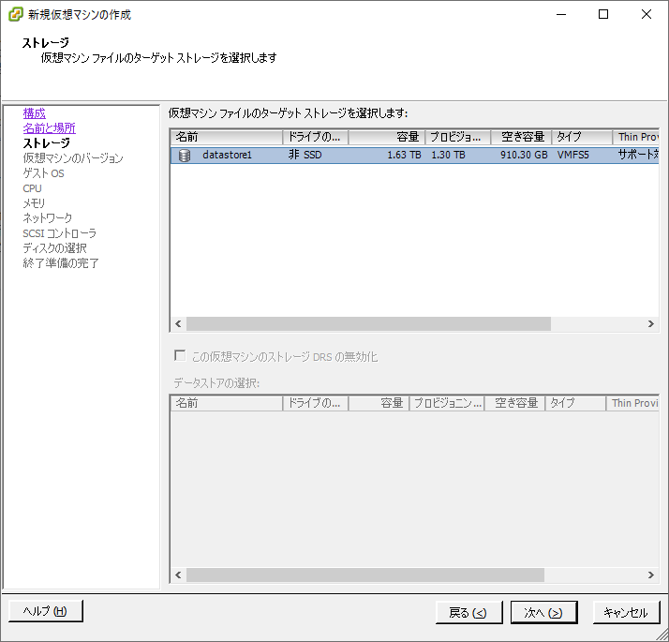Click the 1.63 TB capacity cell
The width and height of the screenshot is (669, 642).
[404, 155]
